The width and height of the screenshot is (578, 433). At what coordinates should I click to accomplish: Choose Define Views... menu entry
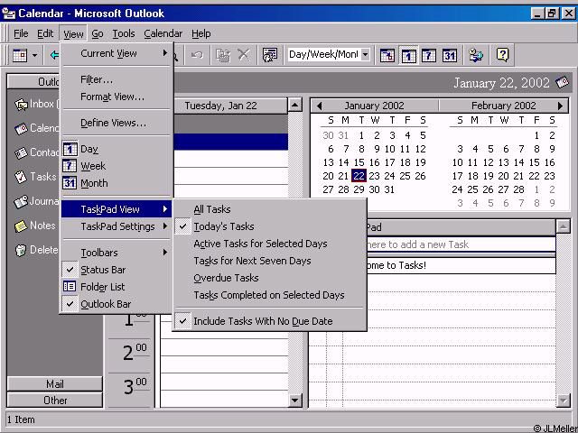[x=117, y=123]
